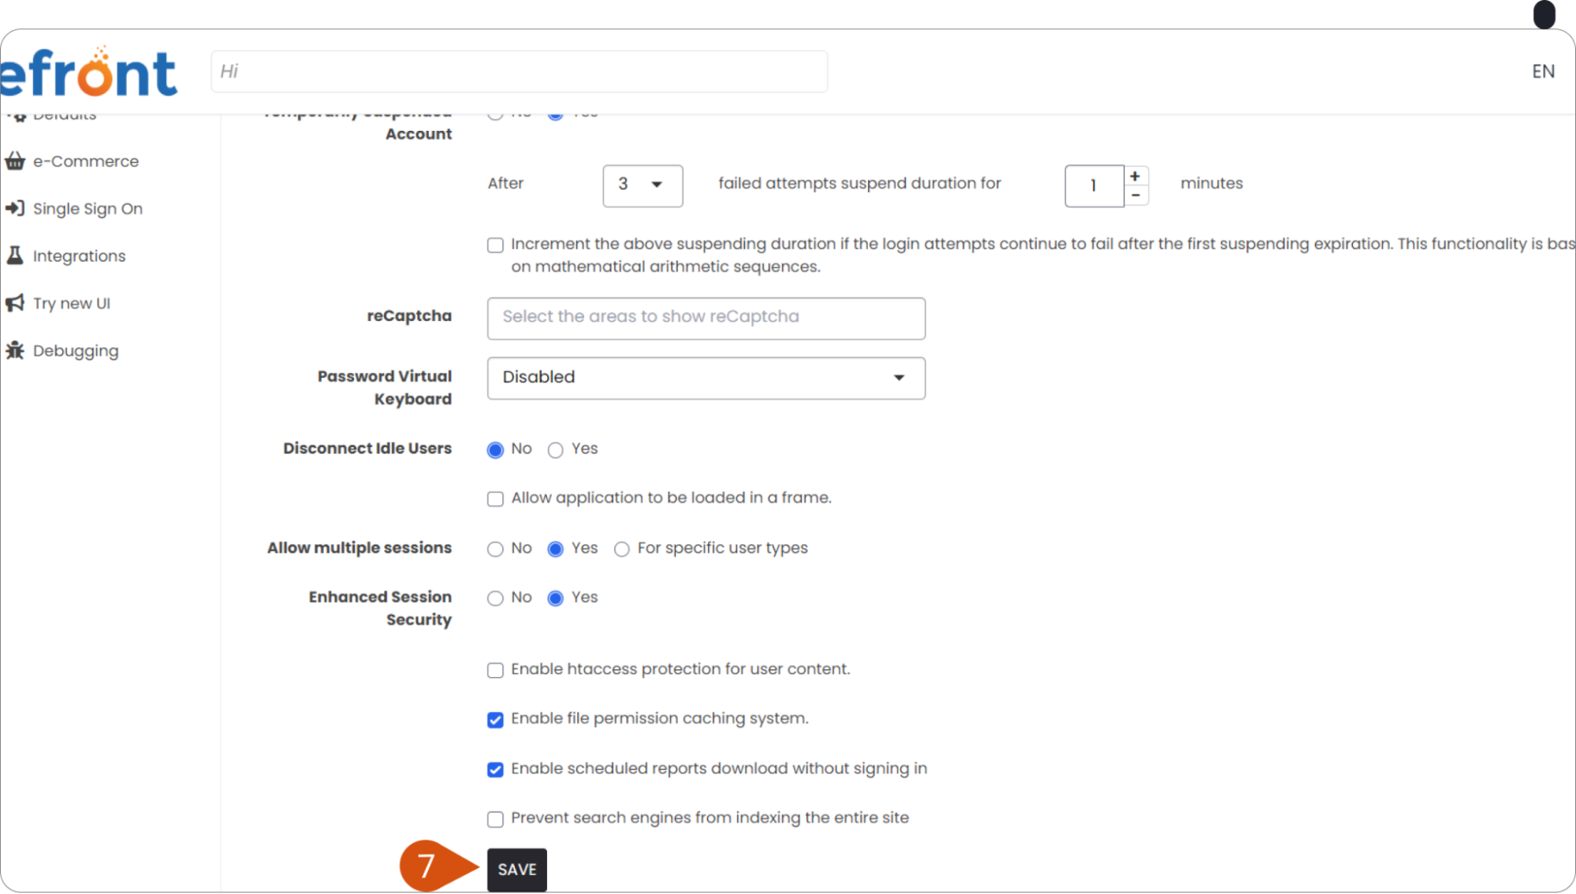
Task: Click the Hi search input field
Action: [519, 71]
